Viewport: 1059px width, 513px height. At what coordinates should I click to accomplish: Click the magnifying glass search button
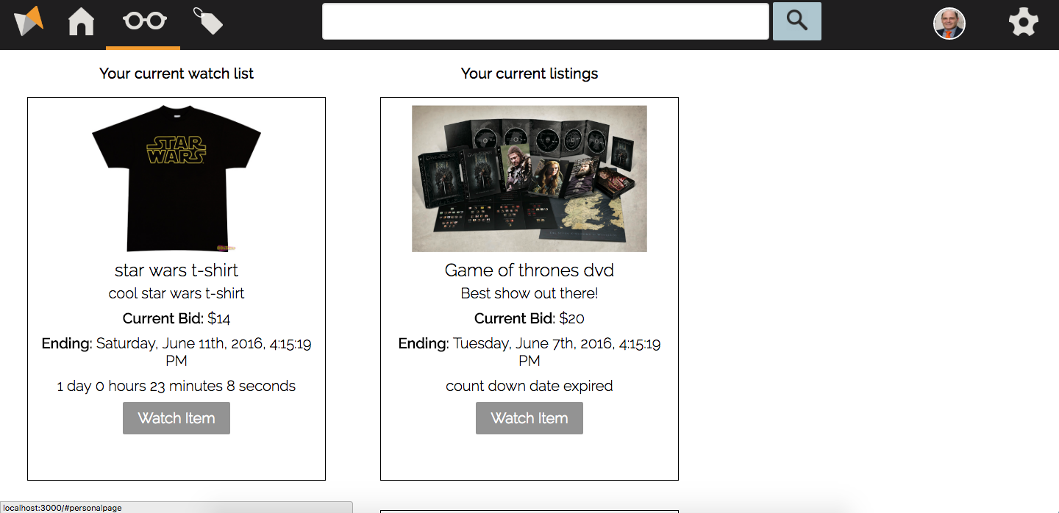797,21
